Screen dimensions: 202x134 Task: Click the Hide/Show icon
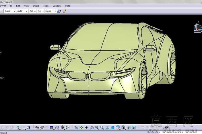[129, 128]
